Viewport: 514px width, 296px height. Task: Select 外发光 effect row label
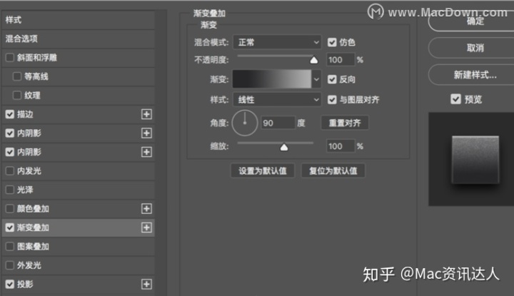pos(29,265)
